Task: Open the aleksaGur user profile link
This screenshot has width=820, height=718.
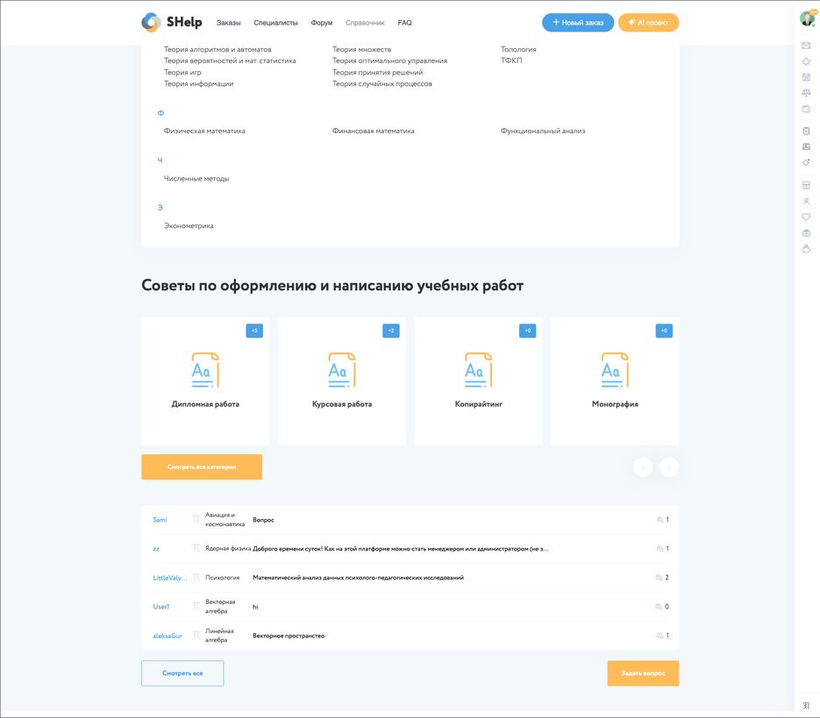Action: (168, 636)
